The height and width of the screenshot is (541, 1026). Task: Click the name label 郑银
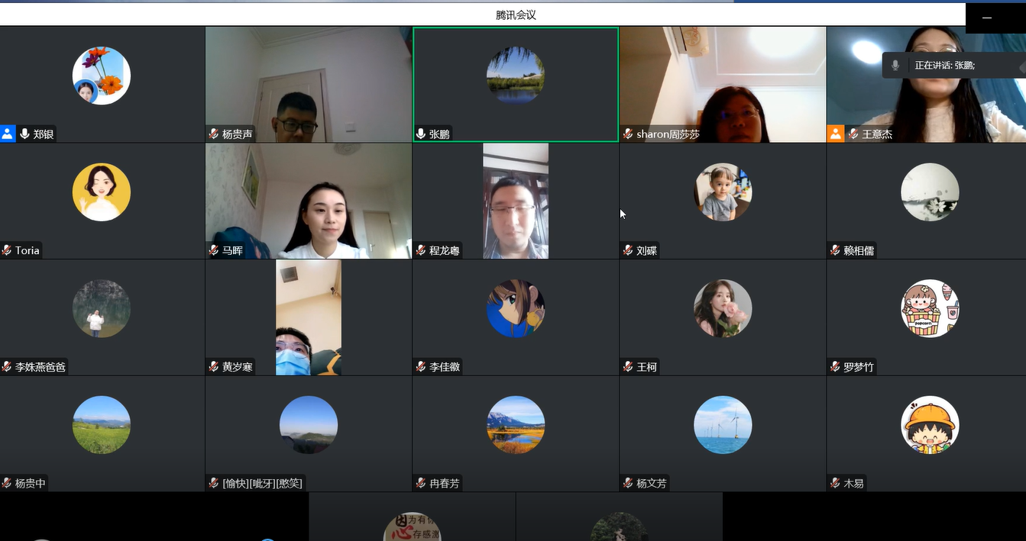coord(43,134)
